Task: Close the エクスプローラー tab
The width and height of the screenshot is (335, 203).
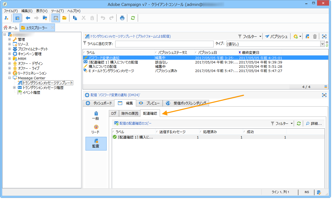Action: point(52,28)
